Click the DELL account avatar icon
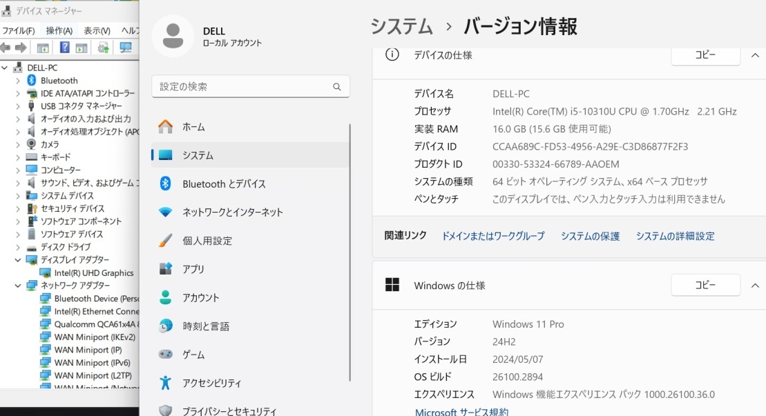 click(173, 36)
